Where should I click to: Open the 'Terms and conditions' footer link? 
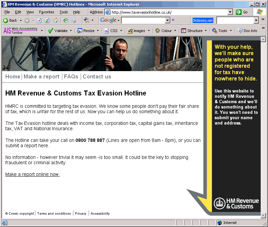(x=54, y=213)
